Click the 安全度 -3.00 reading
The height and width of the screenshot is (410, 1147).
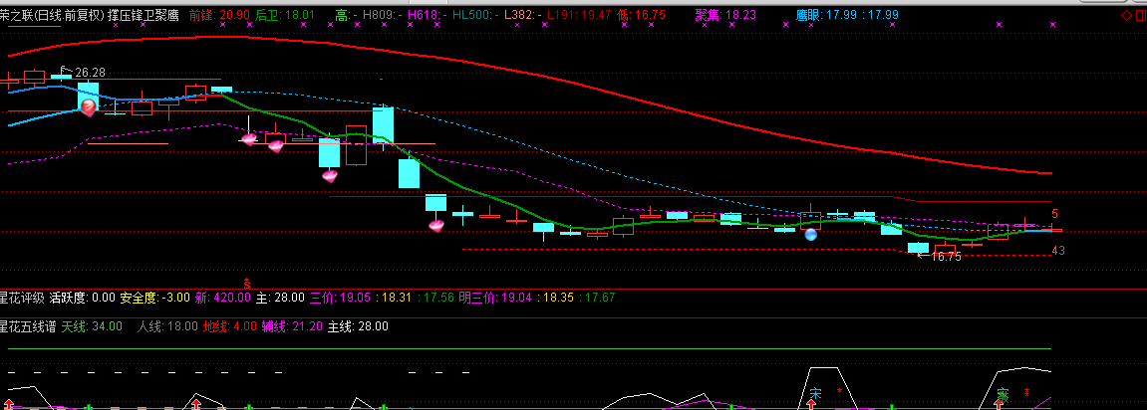[154, 297]
